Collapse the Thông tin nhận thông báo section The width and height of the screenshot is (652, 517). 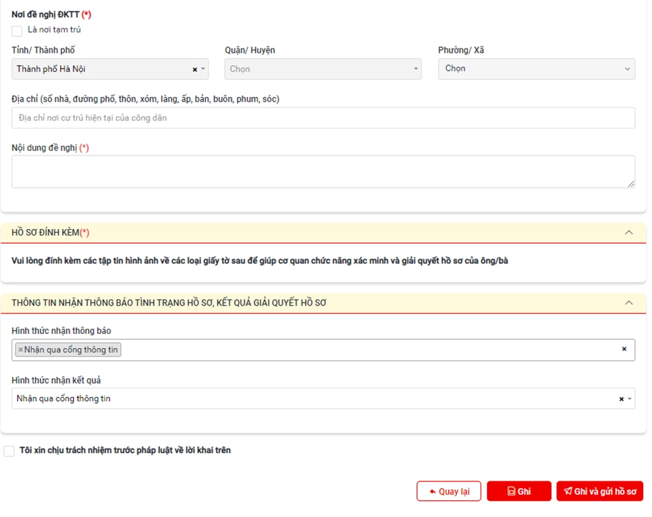[x=628, y=303]
